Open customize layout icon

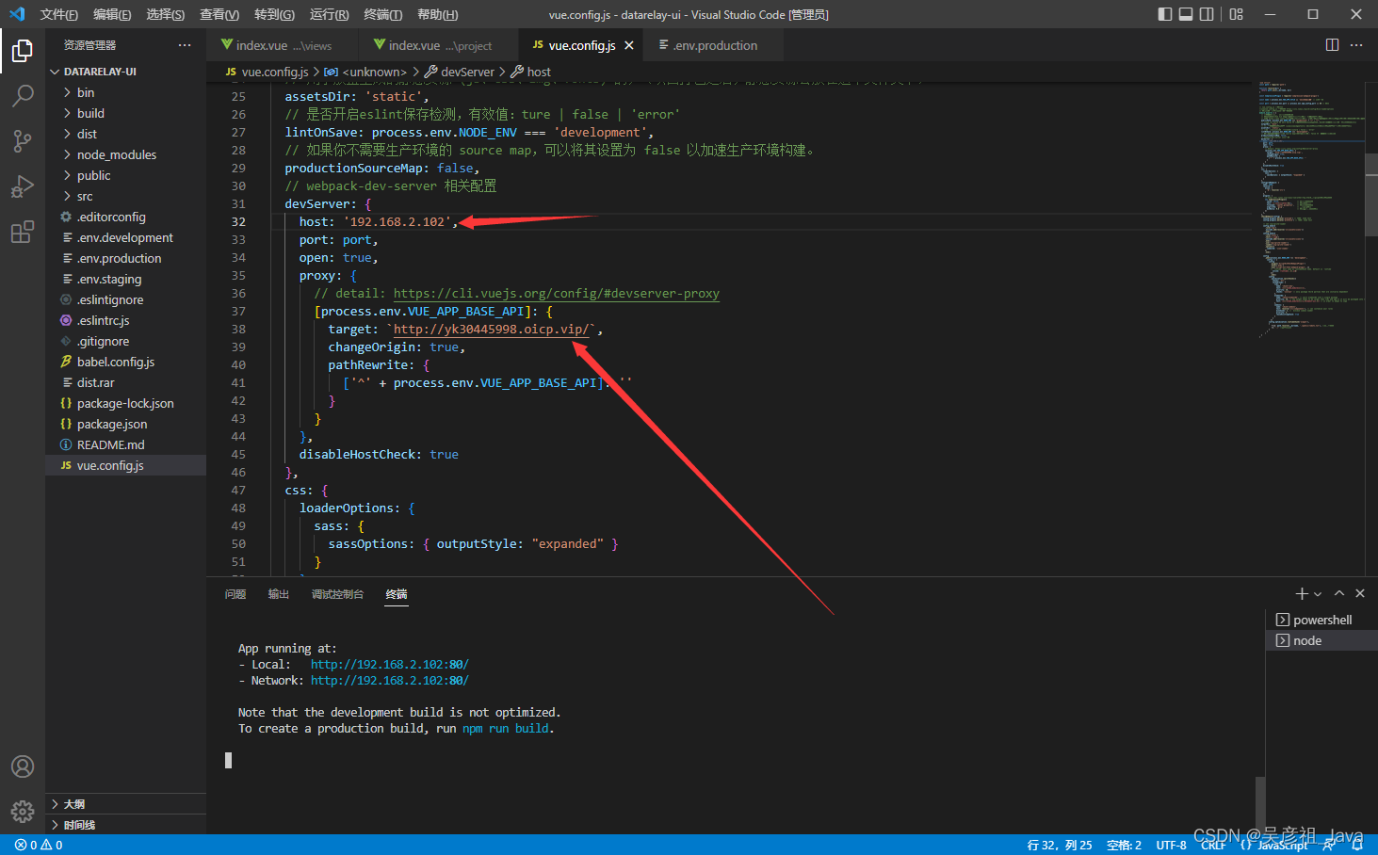click(x=1237, y=14)
